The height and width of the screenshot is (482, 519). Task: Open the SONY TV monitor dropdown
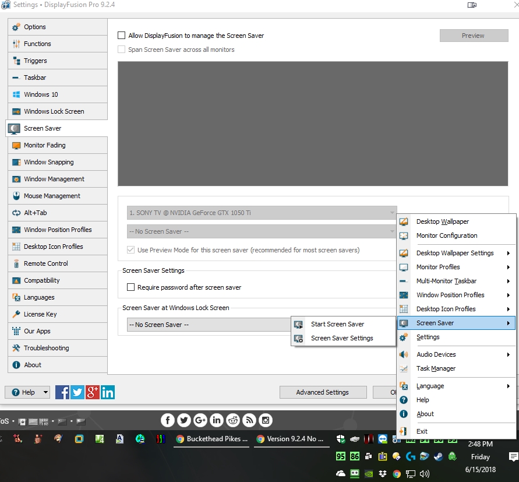262,213
